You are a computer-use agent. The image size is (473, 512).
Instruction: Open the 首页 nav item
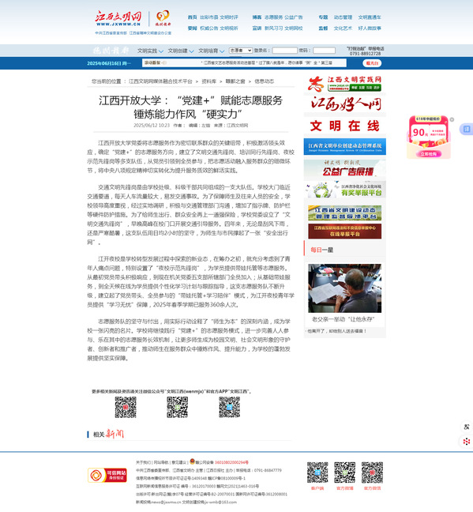coord(192,17)
